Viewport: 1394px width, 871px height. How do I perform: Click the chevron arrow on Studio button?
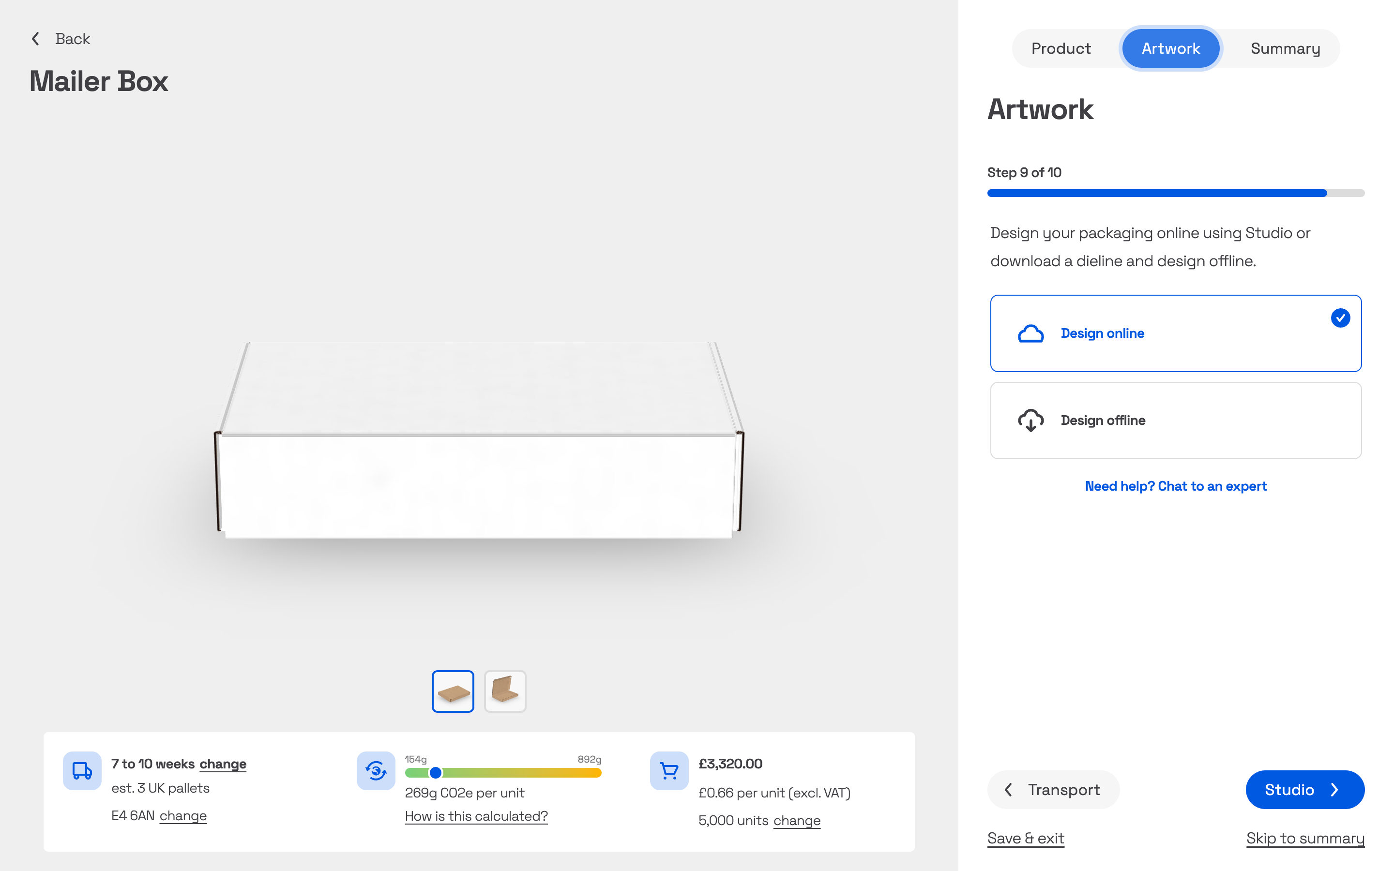pos(1334,790)
